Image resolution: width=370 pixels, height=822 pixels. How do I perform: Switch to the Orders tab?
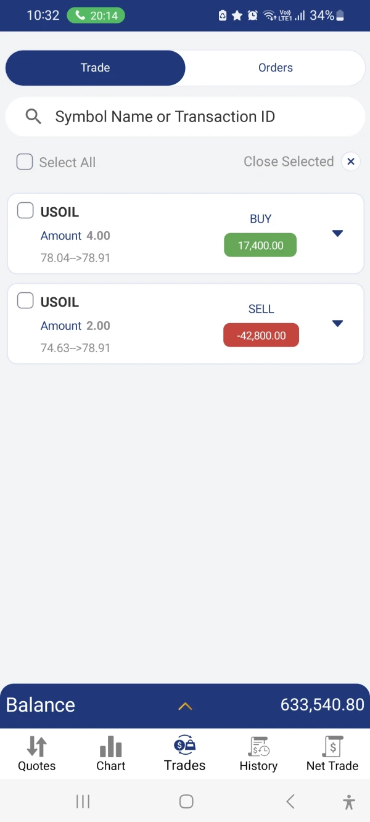275,68
